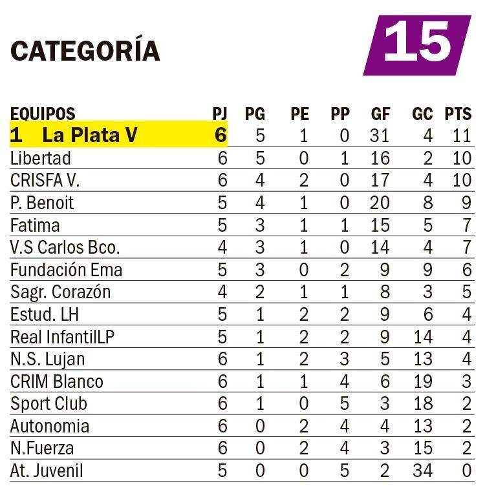Select the Libertad team name
485x497 pixels.
coord(41,158)
